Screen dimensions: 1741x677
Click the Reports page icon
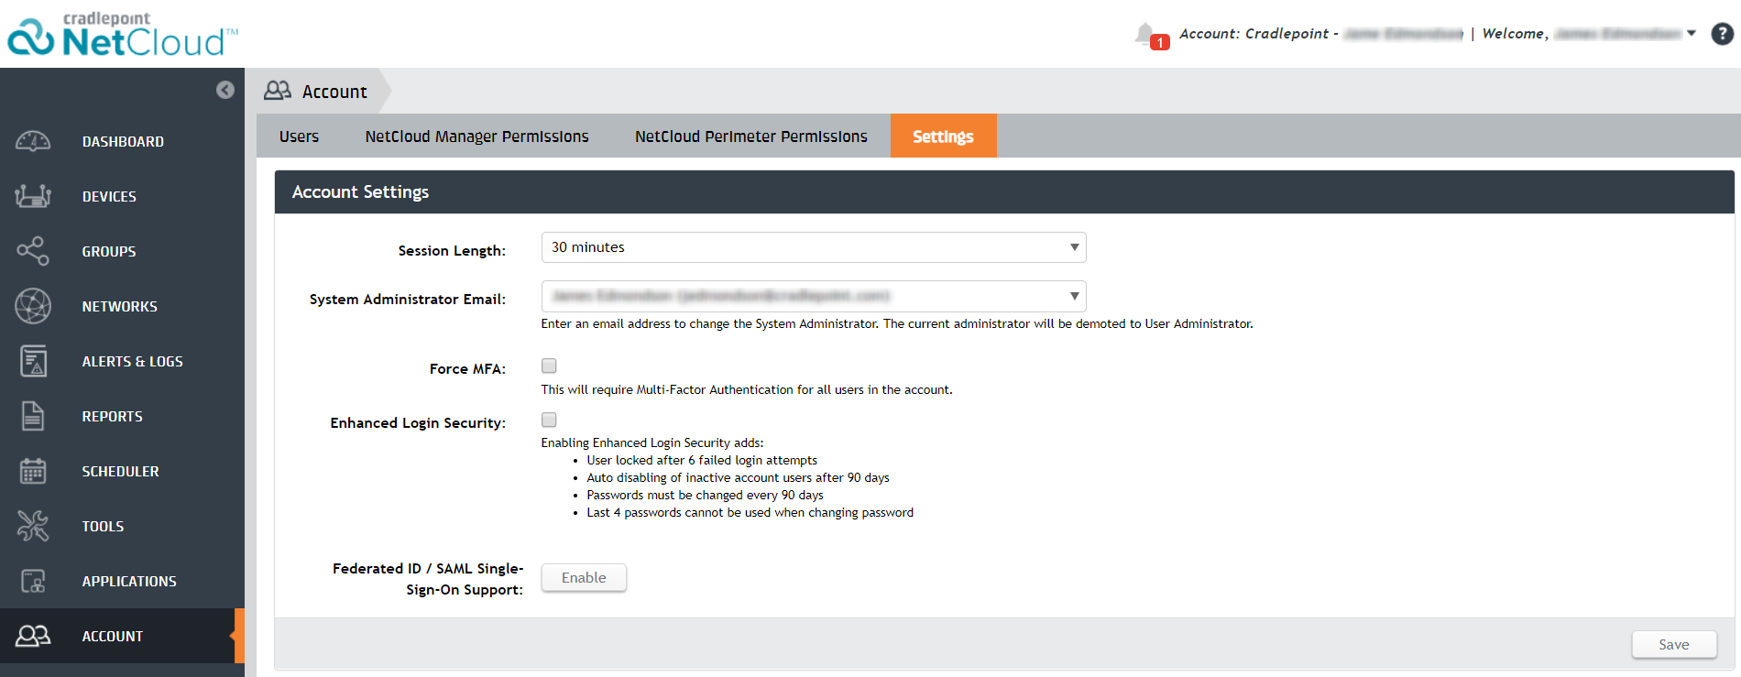coord(33,416)
